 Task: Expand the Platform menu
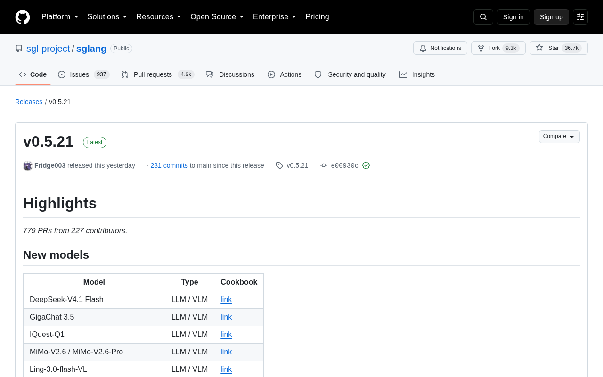(60, 17)
